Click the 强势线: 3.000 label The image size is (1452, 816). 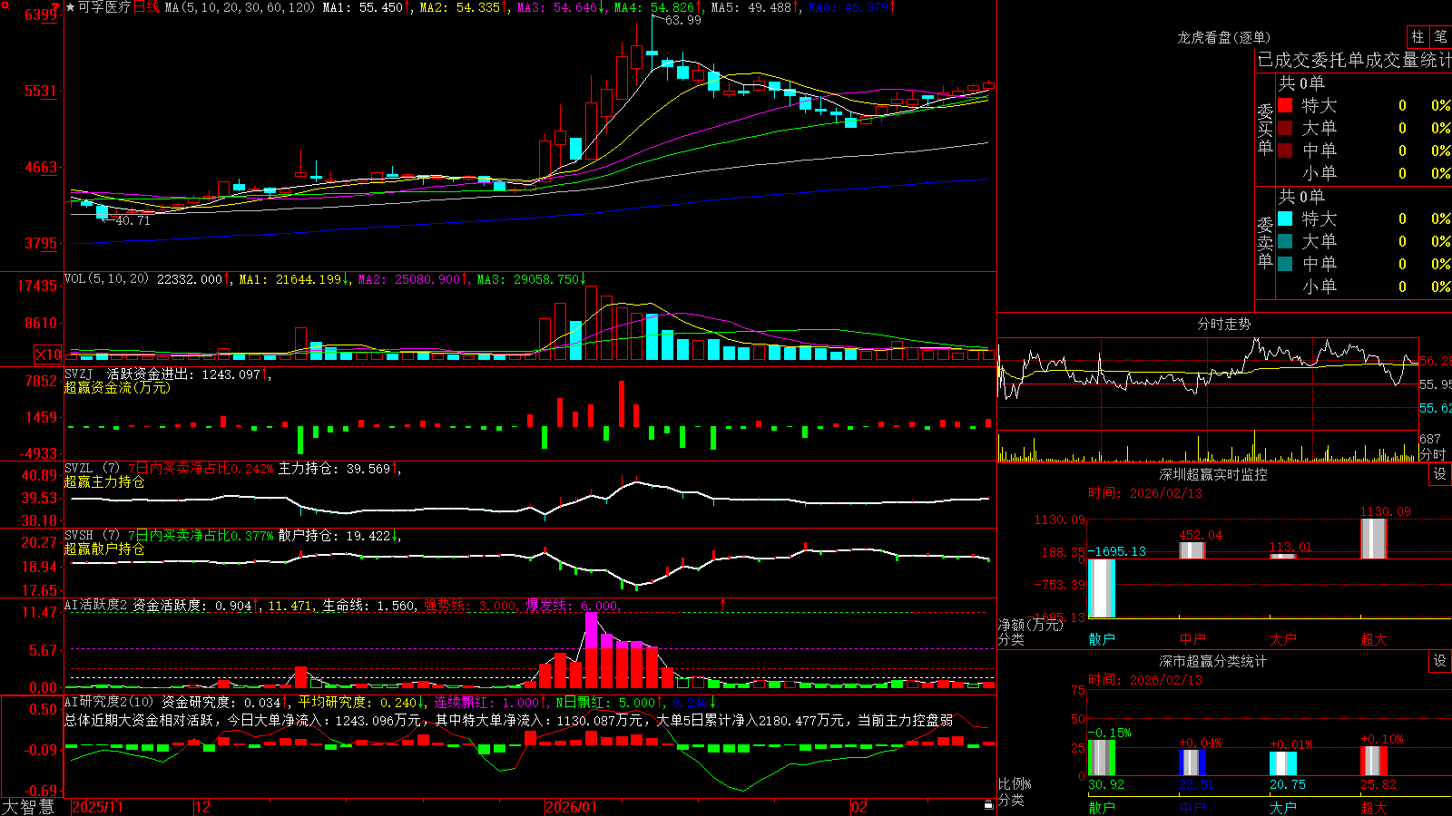(471, 606)
